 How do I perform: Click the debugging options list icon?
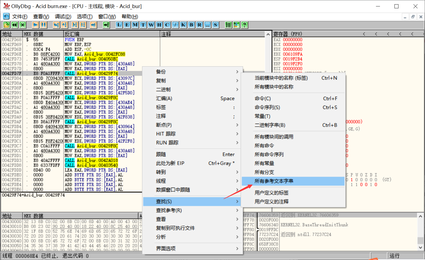coord(228,25)
